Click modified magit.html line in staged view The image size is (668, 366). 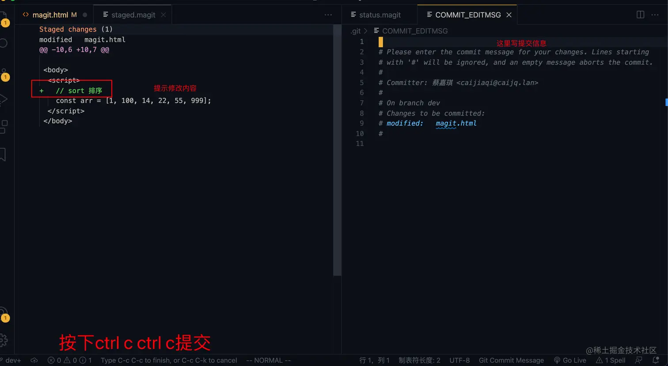point(82,39)
